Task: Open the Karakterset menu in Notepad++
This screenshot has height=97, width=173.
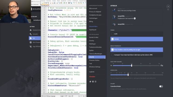Action: pos(64,1)
